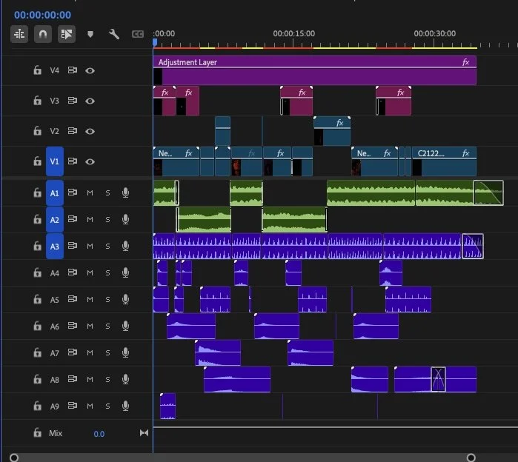The image size is (518, 462).
Task: Toggle sync lock on track A7
Action: click(73, 352)
